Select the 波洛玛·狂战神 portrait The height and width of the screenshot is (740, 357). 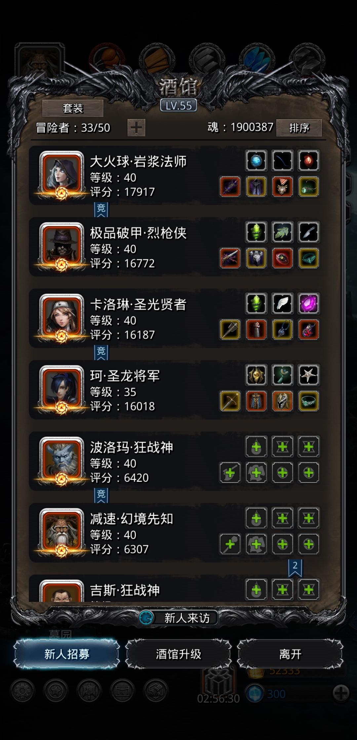61,460
